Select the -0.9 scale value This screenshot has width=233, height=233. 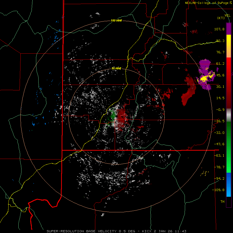(x=220, y=110)
